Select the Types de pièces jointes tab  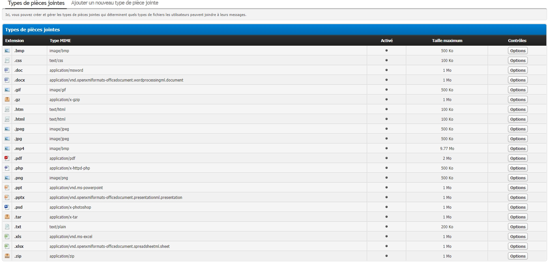pyautogui.click(x=36, y=3)
